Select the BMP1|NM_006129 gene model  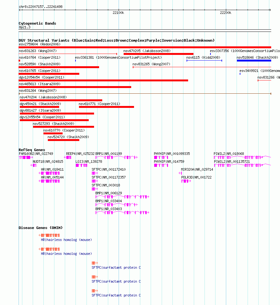[x=122, y=197]
